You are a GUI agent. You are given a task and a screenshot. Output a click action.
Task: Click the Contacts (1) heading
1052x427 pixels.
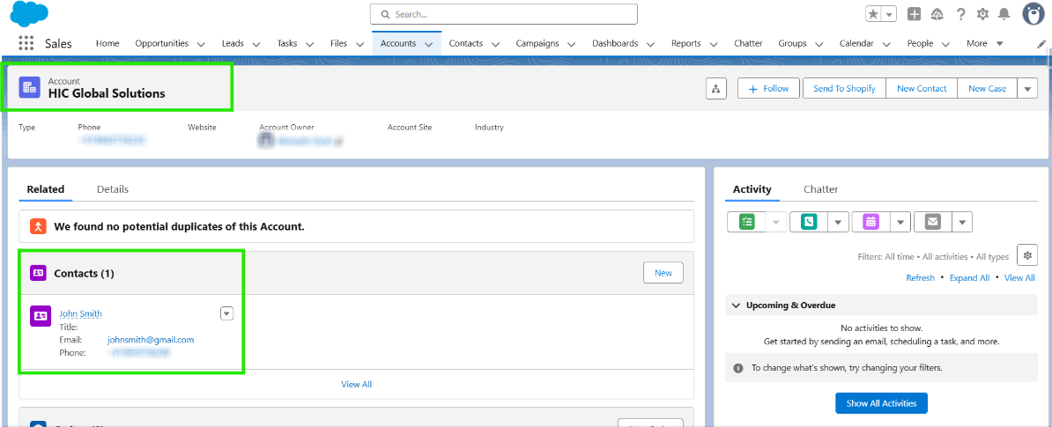pos(84,274)
